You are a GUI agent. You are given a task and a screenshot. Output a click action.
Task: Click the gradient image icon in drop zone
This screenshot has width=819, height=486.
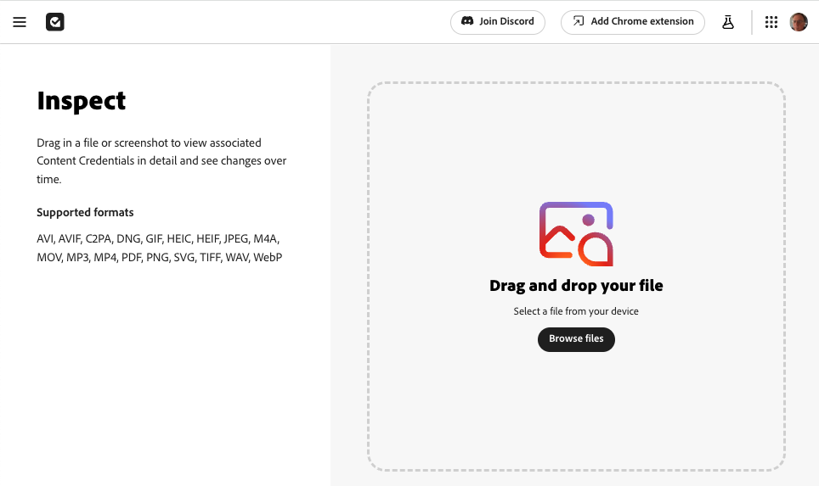[x=576, y=233]
